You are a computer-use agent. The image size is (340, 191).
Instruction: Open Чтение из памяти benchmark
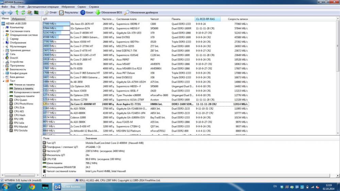pos(22,85)
